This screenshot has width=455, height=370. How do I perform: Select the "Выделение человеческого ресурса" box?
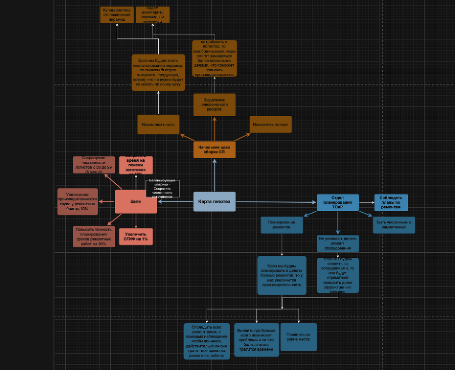point(214,105)
